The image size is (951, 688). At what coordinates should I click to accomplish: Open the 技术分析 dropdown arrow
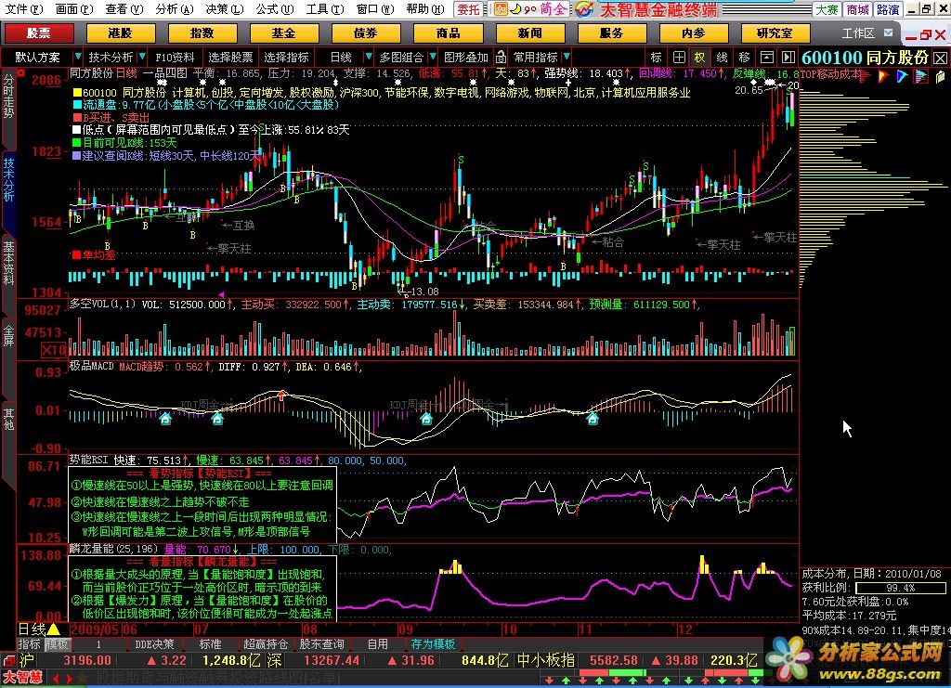coord(142,57)
